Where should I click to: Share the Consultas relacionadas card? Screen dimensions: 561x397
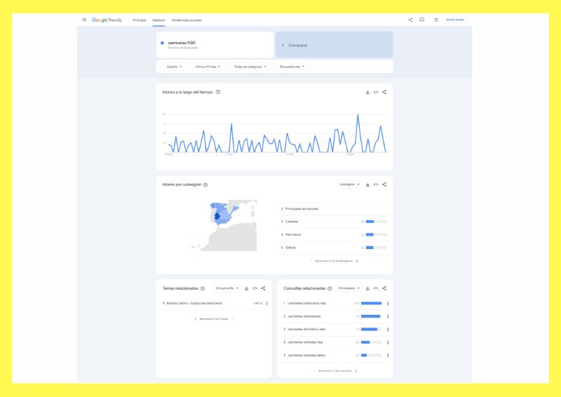[x=384, y=288]
